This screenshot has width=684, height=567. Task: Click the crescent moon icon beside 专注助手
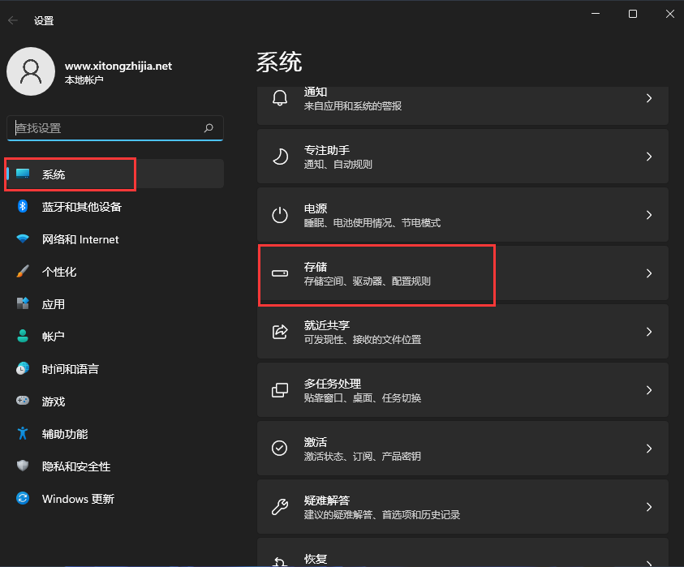(x=280, y=157)
